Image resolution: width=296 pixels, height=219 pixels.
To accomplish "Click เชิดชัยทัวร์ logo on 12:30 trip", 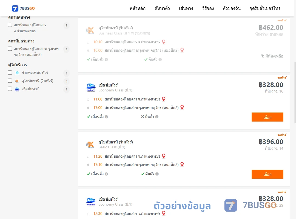I will click(91, 202).
